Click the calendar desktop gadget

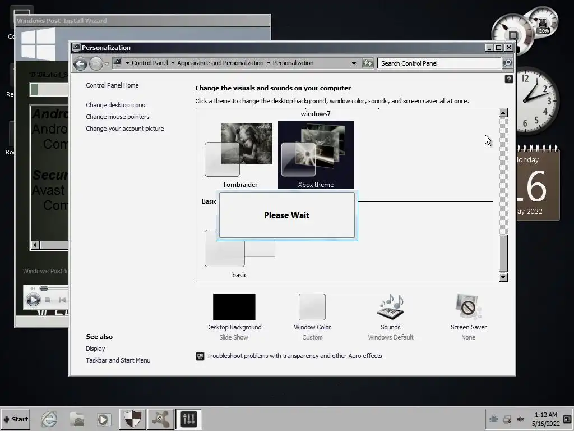click(538, 183)
